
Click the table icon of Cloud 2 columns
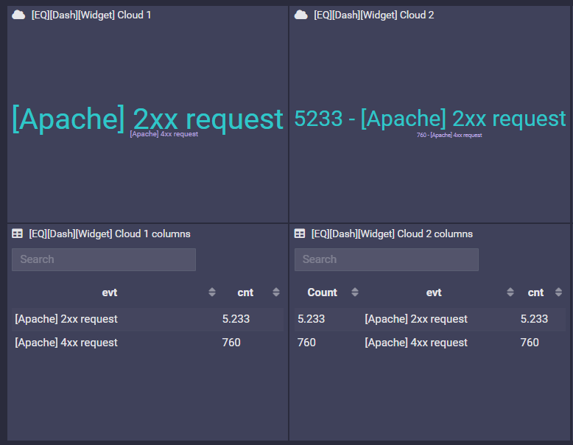coord(300,234)
